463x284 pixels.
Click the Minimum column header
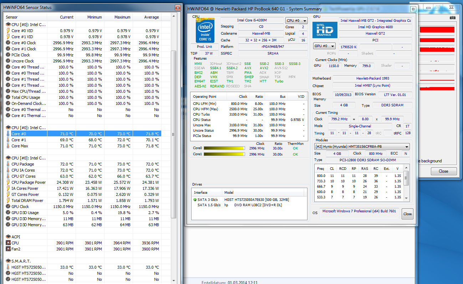90,17
